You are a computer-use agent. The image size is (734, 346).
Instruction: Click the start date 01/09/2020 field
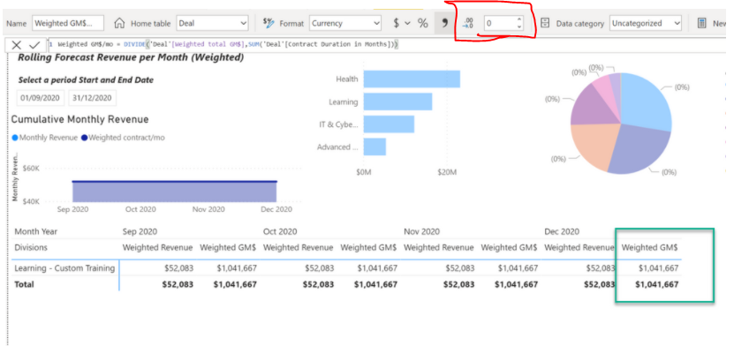(42, 98)
